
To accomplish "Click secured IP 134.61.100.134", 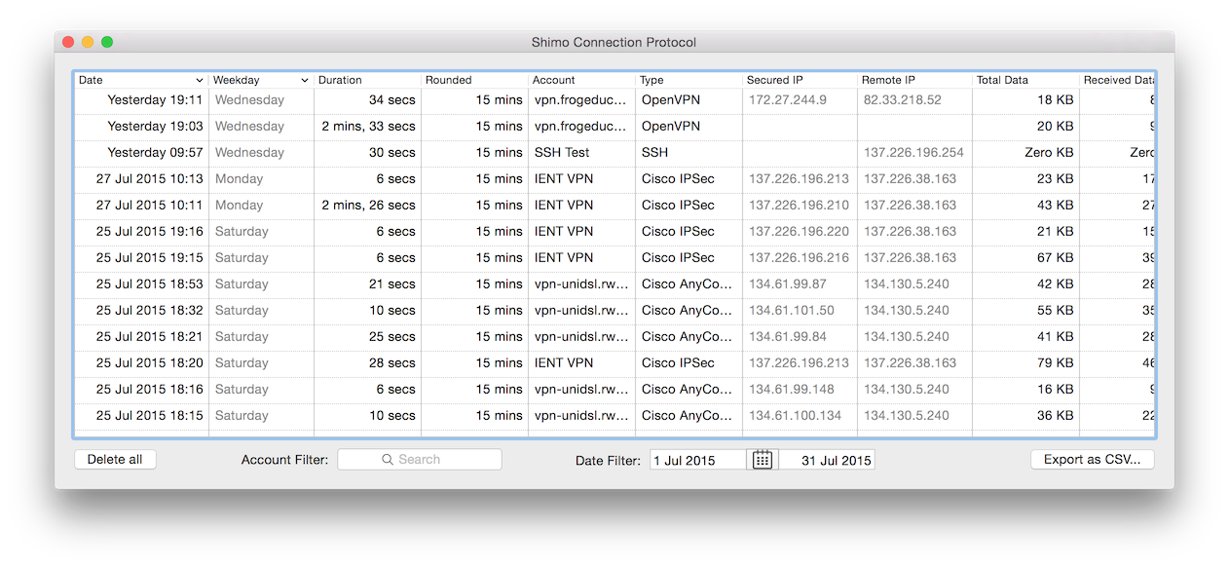I will [795, 416].
